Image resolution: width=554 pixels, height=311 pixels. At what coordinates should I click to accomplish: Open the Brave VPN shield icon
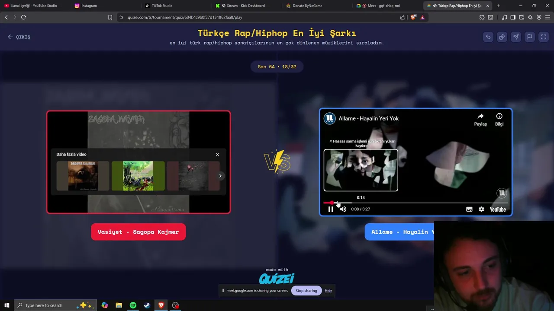click(539, 17)
